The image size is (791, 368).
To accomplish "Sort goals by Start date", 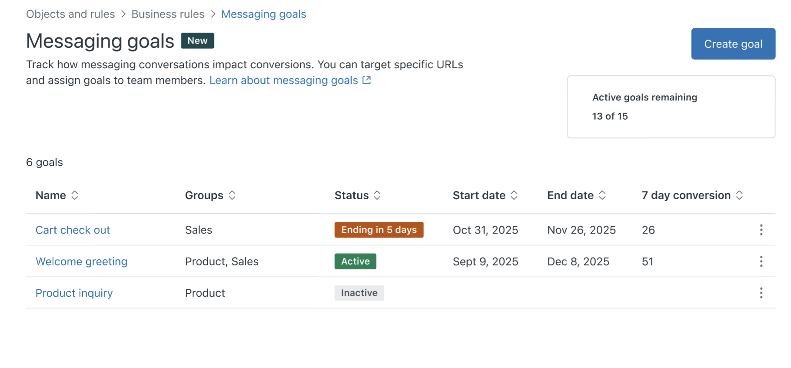I will (485, 195).
